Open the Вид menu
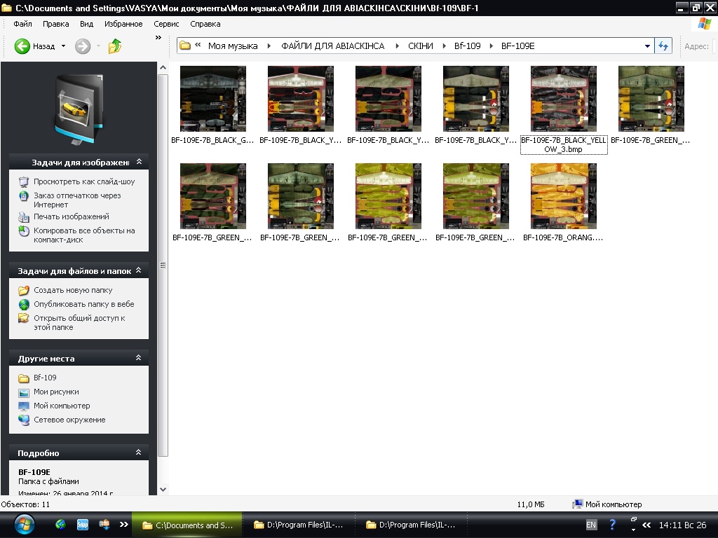This screenshot has height=538, width=718. point(86,24)
